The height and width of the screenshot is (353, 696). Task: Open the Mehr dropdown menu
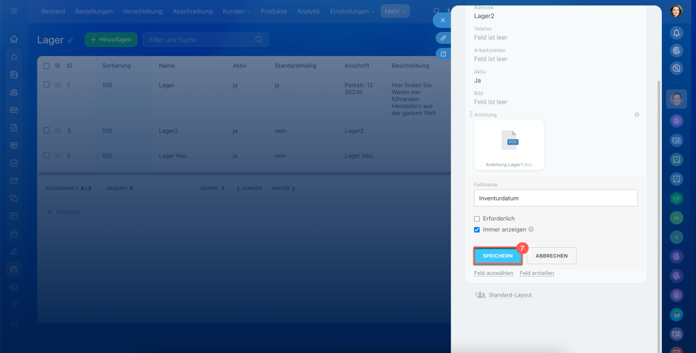pyautogui.click(x=395, y=11)
